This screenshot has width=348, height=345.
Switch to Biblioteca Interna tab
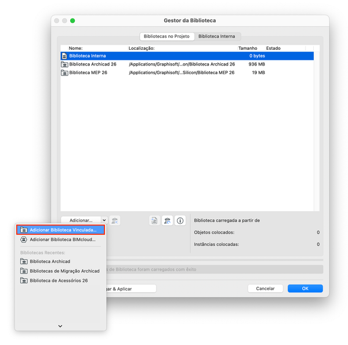tap(216, 37)
